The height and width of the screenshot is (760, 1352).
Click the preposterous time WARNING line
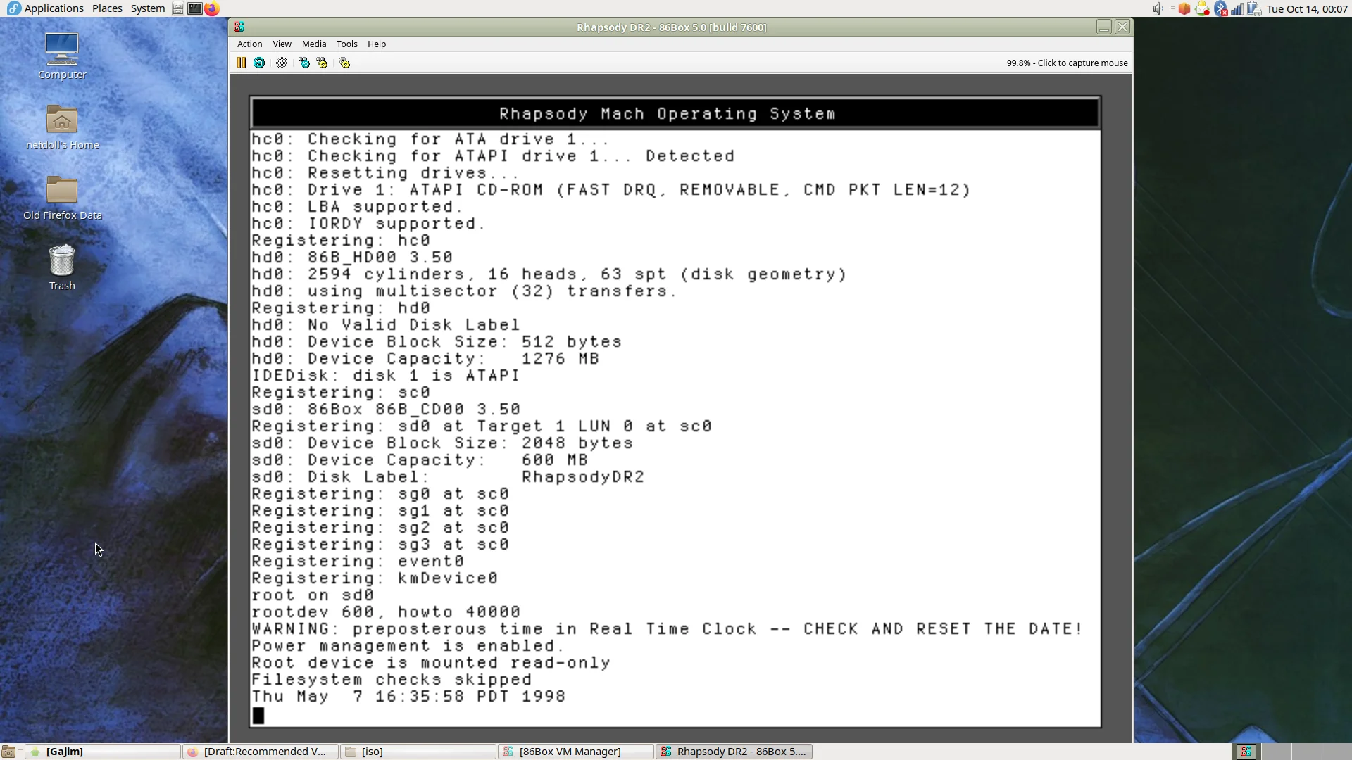[667, 629]
